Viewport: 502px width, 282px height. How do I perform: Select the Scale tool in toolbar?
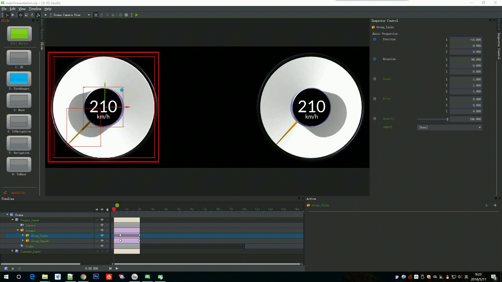coord(26,15)
